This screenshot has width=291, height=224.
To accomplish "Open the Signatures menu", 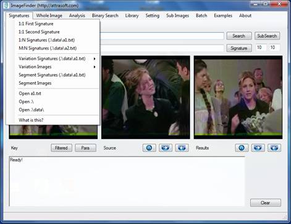I will 19,15.
